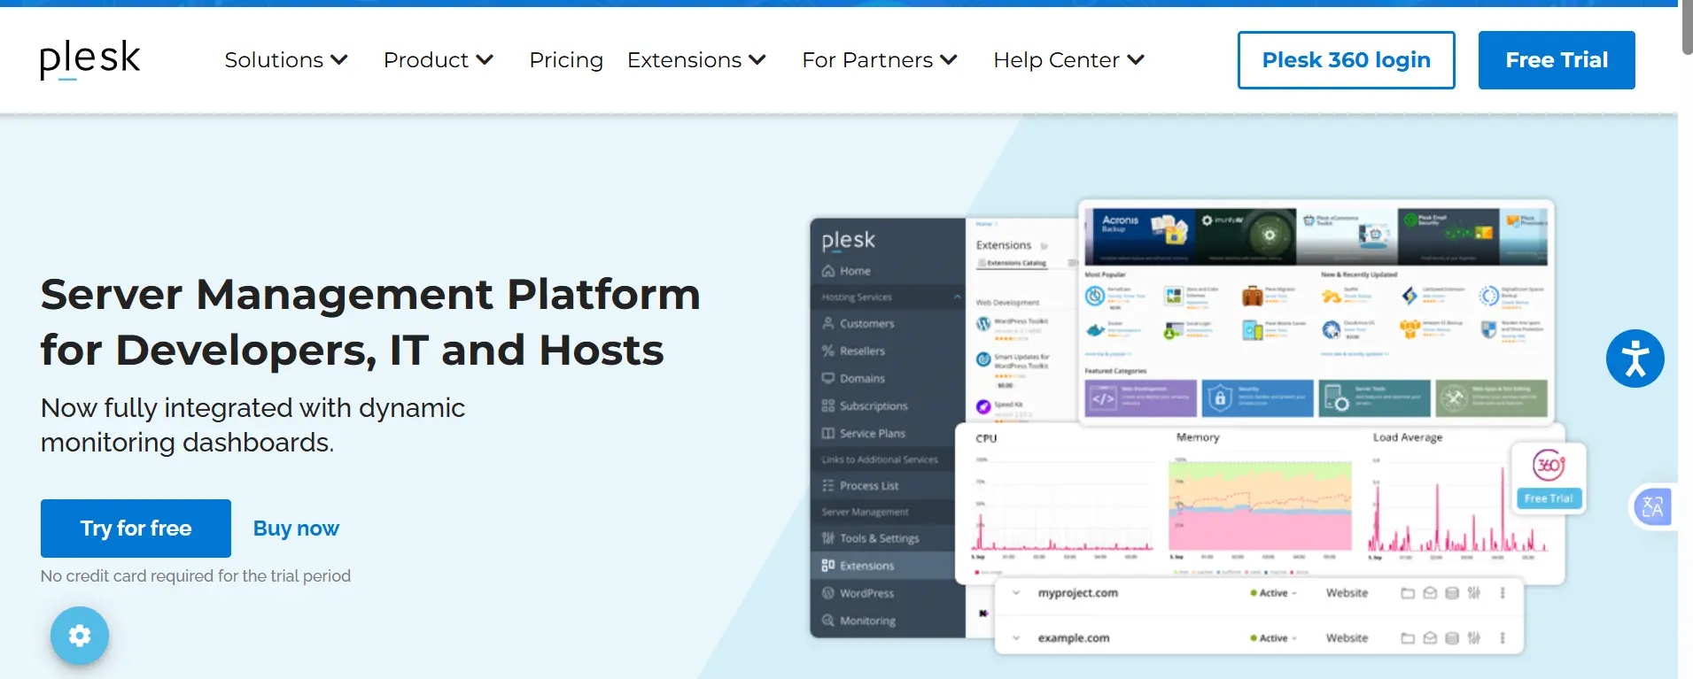Expand the Help Center dropdown

1069,60
